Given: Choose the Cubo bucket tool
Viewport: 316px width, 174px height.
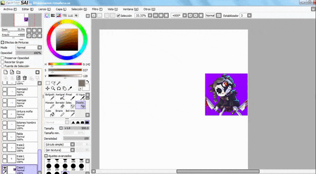Looking at the screenshot, I should click(50, 113).
